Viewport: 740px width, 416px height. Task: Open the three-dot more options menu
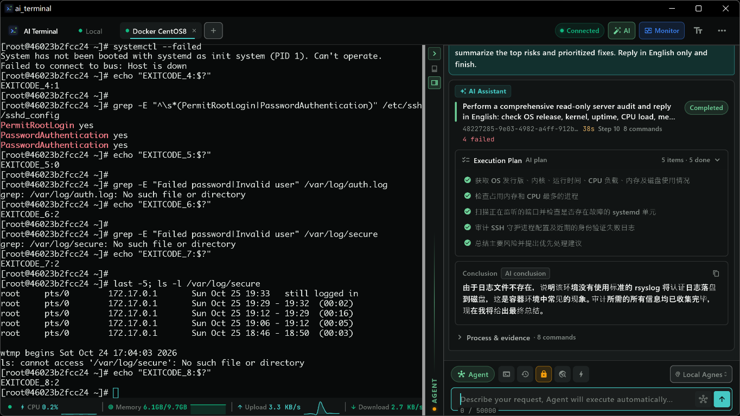[722, 31]
